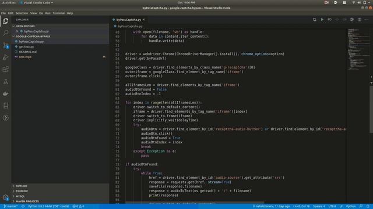Image resolution: width=373 pixels, height=209 pixels.
Task: Expand the Outline section
Action: (61, 186)
